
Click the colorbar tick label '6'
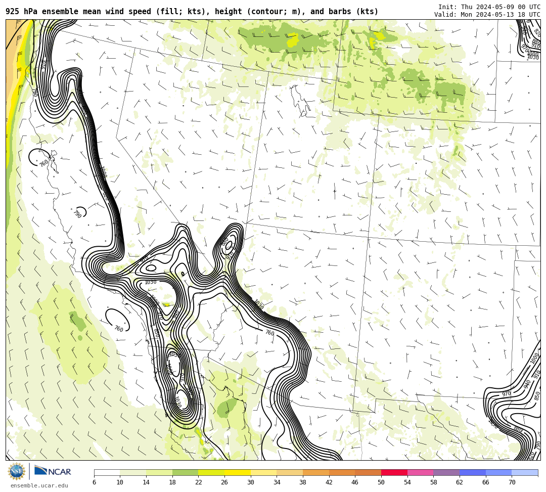94,482
